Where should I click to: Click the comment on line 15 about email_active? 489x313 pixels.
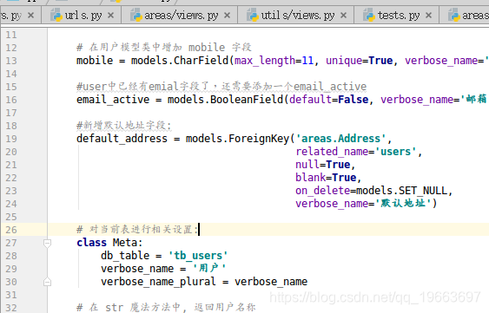pyautogui.click(x=221, y=87)
